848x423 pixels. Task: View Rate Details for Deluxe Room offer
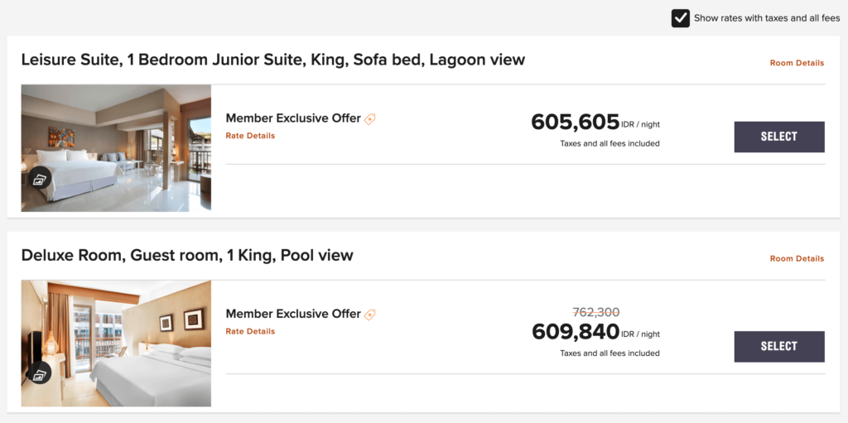[250, 331]
